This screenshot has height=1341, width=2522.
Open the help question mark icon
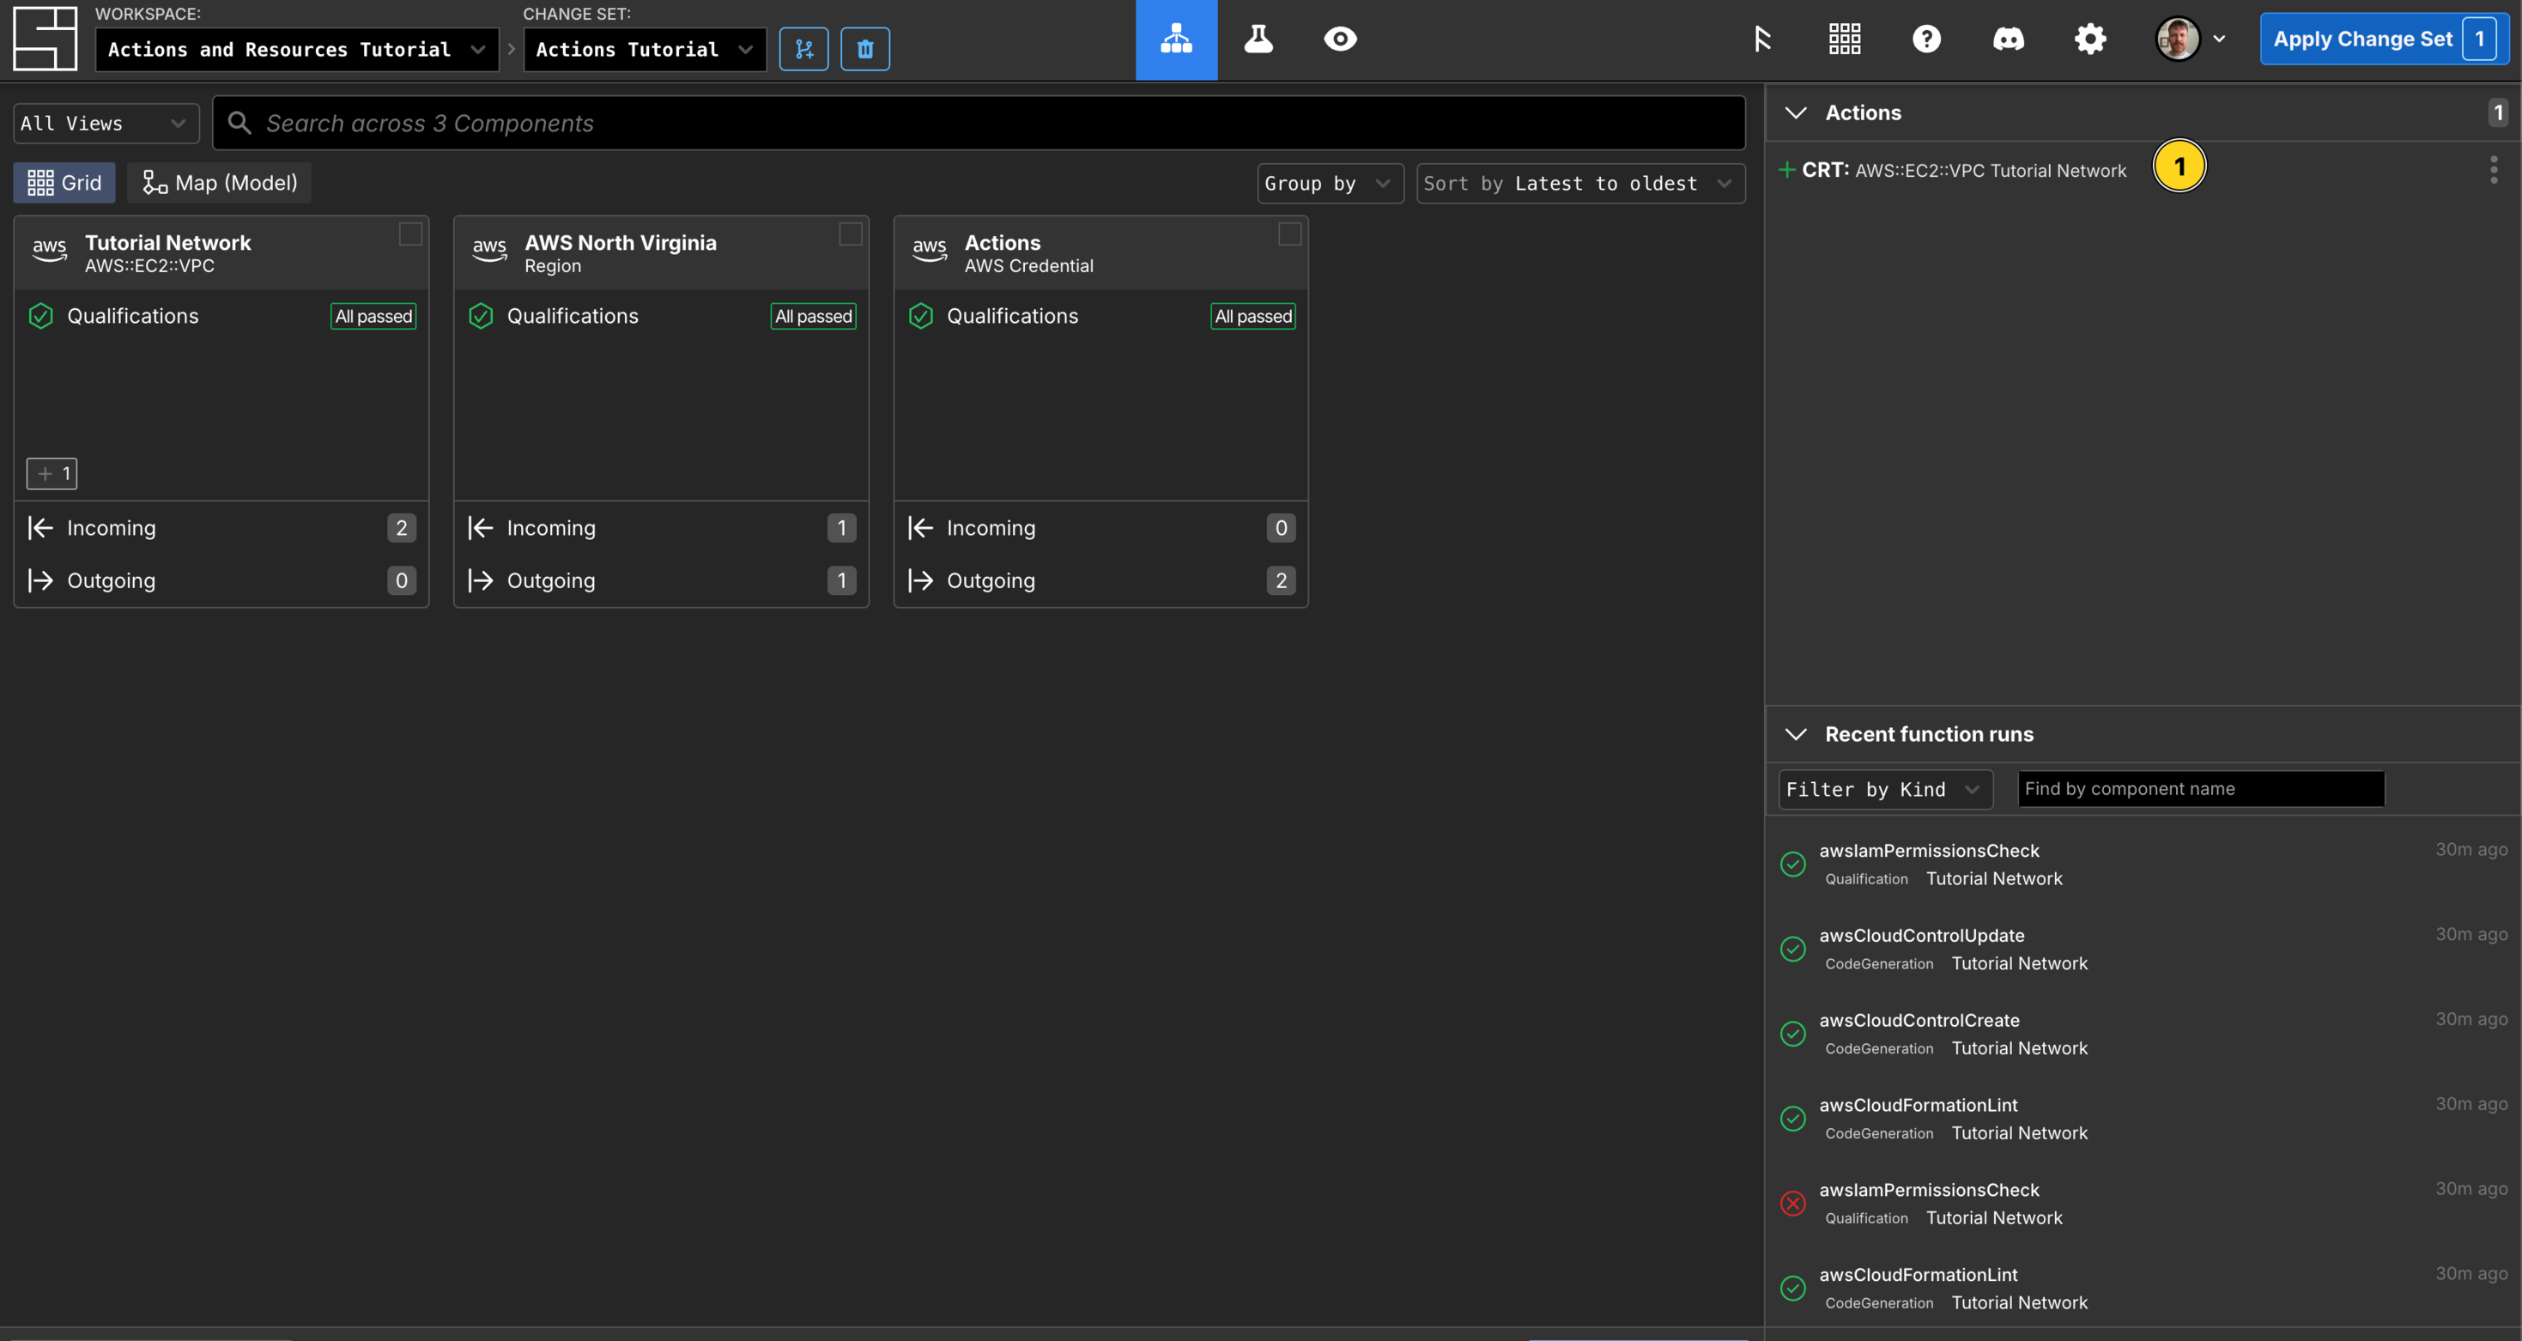[x=1927, y=39]
